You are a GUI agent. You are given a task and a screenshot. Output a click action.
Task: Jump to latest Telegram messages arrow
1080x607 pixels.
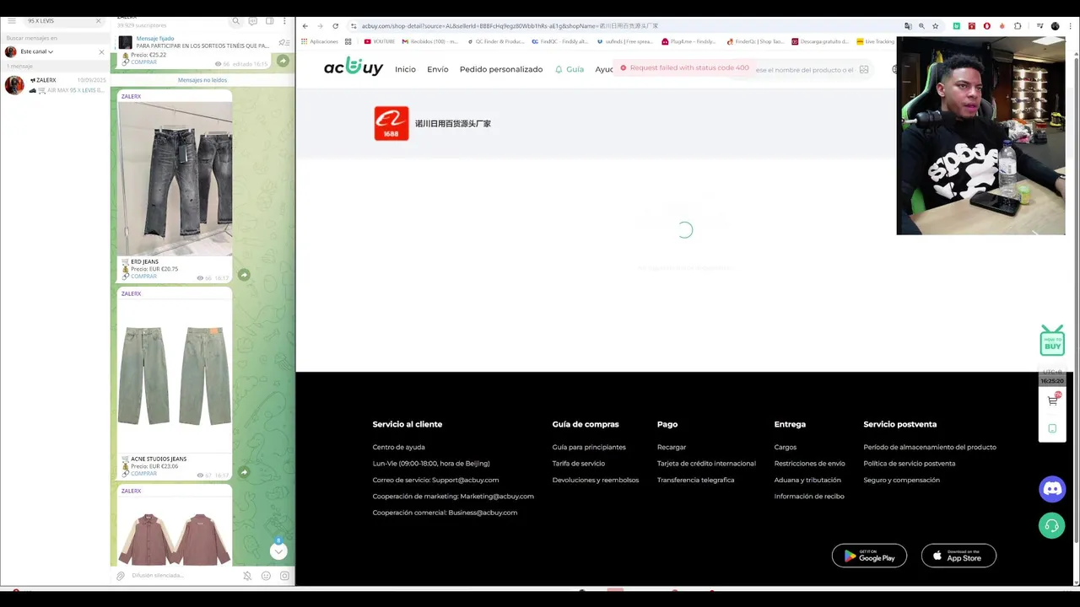tap(278, 551)
